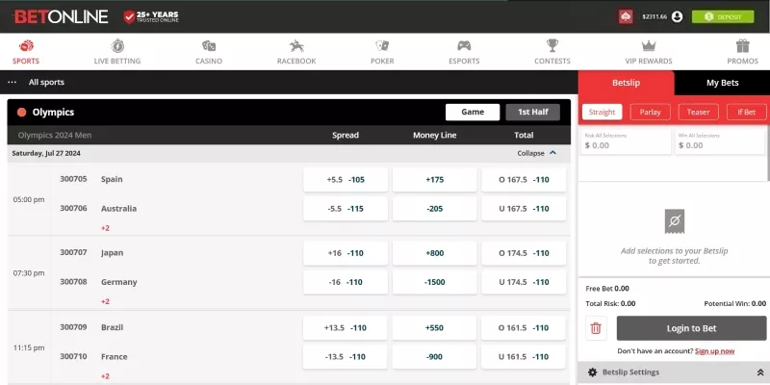Image resolution: width=770 pixels, height=385 pixels.
Task: Click the Win All Selections amount field
Action: click(720, 141)
